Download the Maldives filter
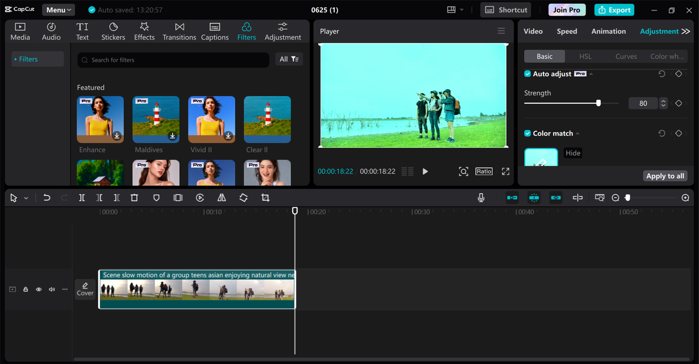Viewport: 699px width, 364px height. [x=173, y=136]
